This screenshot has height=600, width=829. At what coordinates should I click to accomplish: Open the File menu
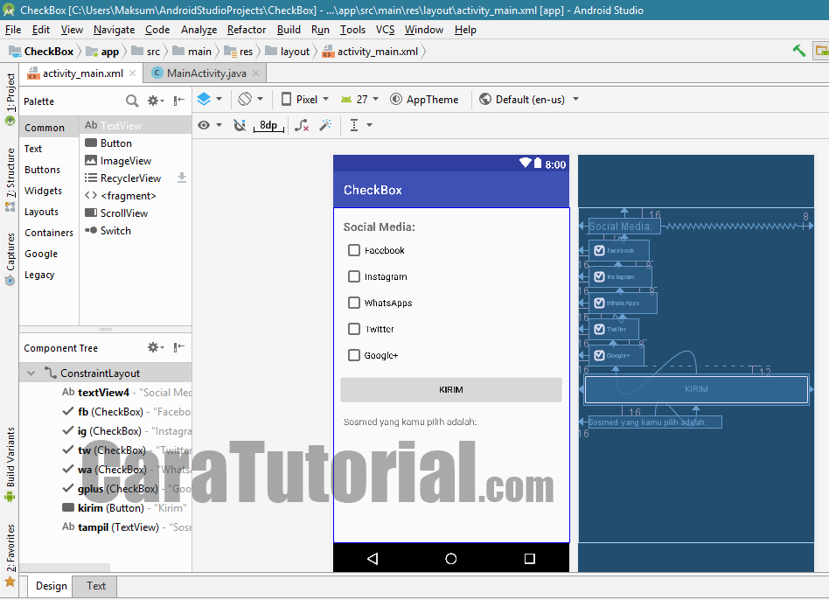(13, 30)
